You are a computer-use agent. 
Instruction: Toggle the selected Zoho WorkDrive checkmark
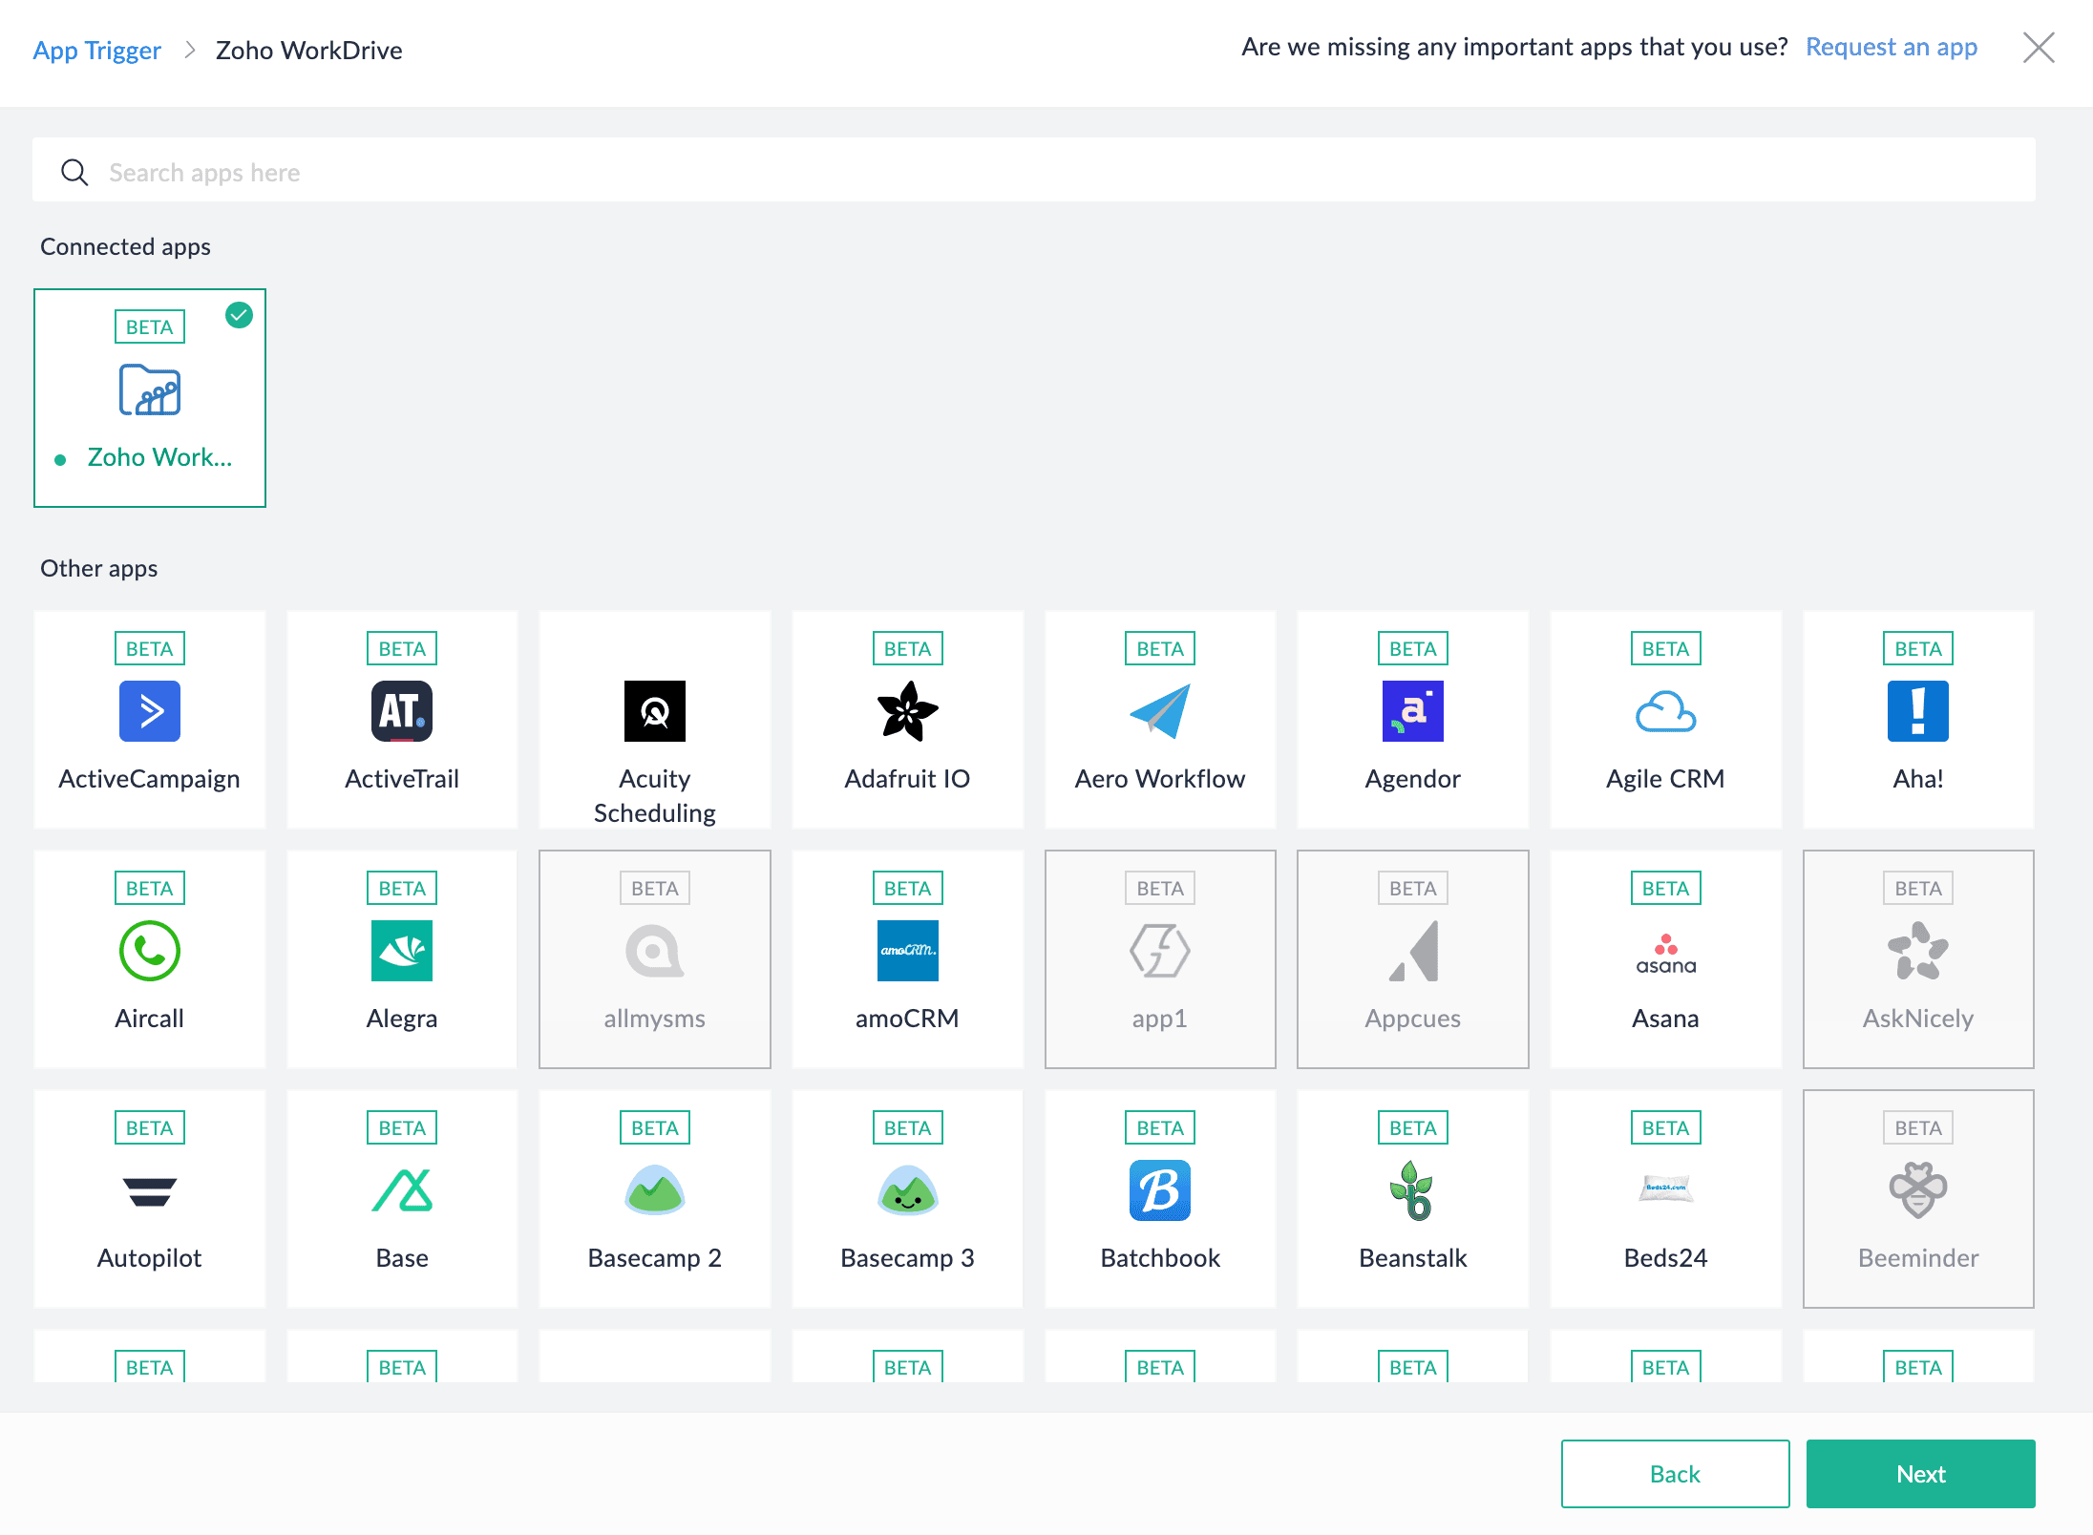(x=239, y=315)
